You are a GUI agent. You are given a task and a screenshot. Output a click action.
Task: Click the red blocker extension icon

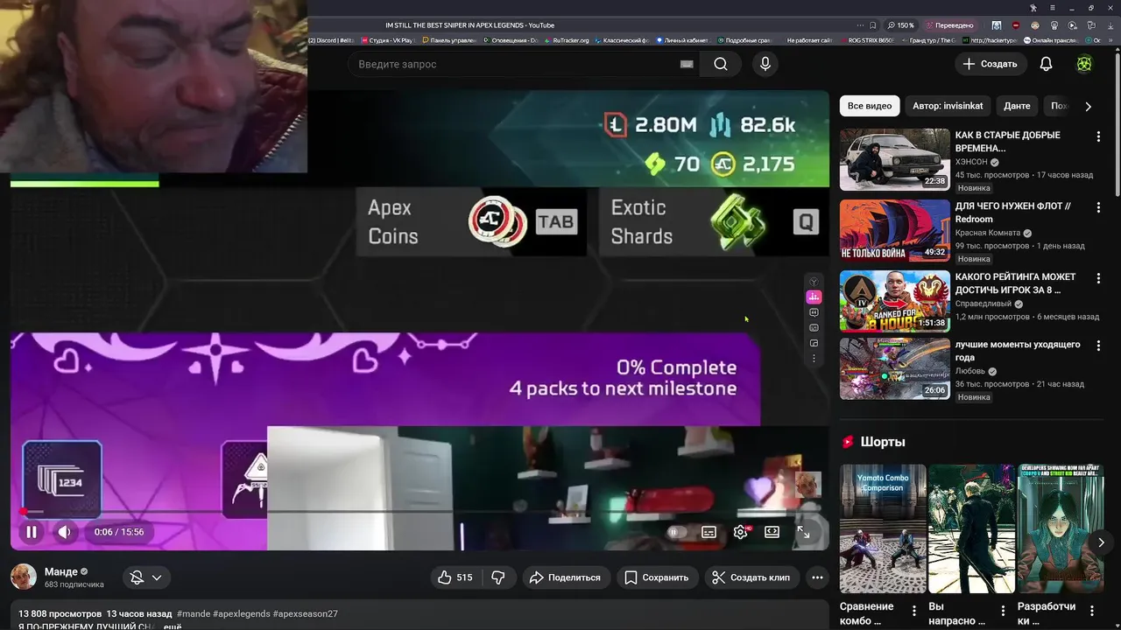click(1016, 25)
